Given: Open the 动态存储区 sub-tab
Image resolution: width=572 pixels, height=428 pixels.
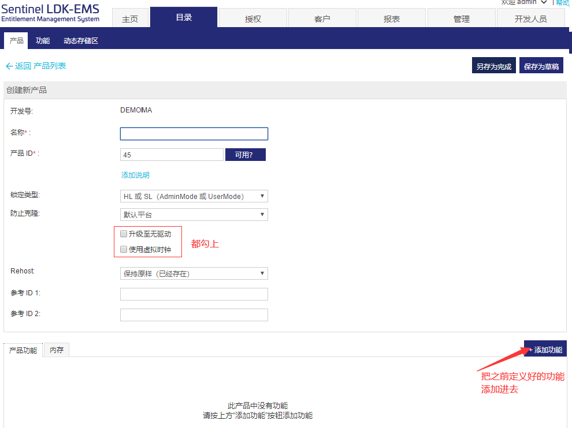Looking at the screenshot, I should 81,41.
